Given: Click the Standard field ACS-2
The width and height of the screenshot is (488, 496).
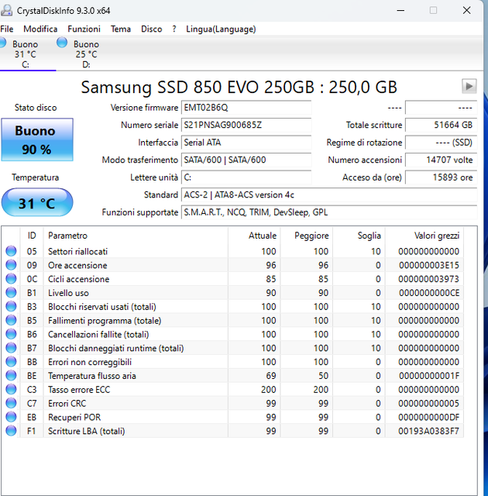Looking at the screenshot, I should pos(328,195).
